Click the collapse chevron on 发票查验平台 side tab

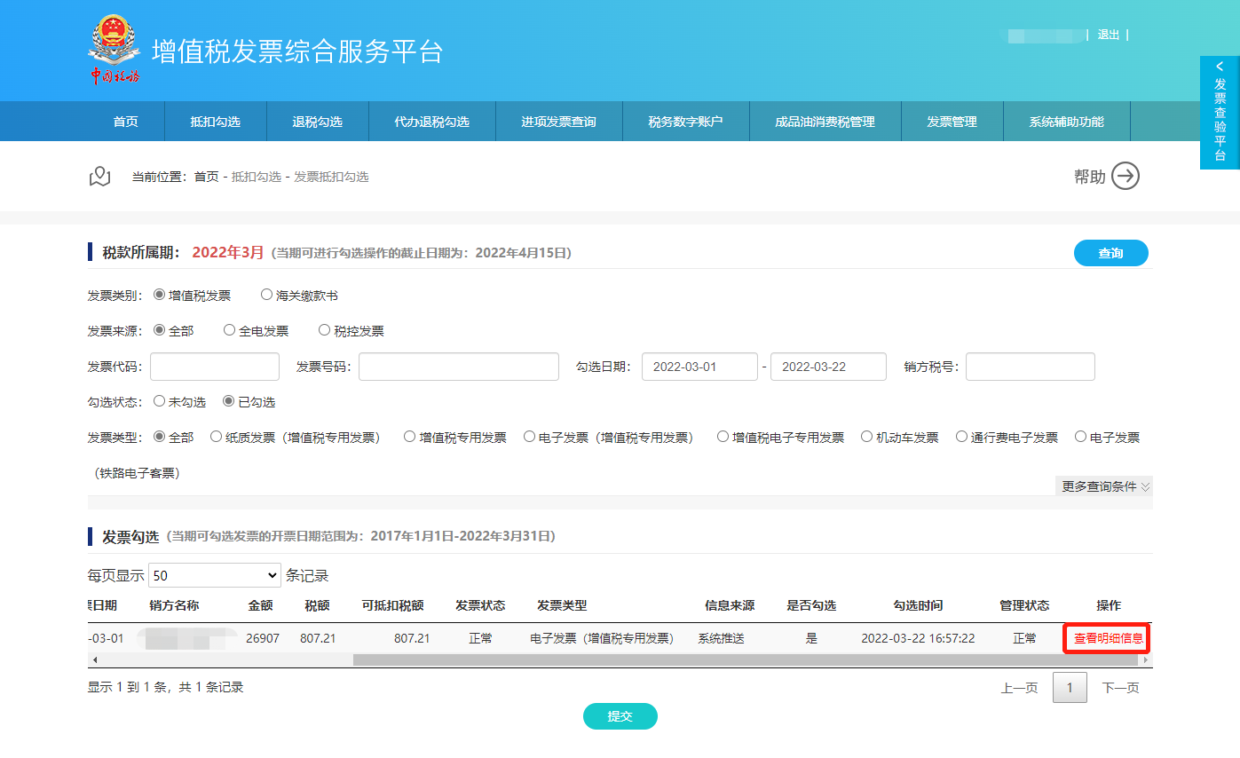click(1220, 67)
